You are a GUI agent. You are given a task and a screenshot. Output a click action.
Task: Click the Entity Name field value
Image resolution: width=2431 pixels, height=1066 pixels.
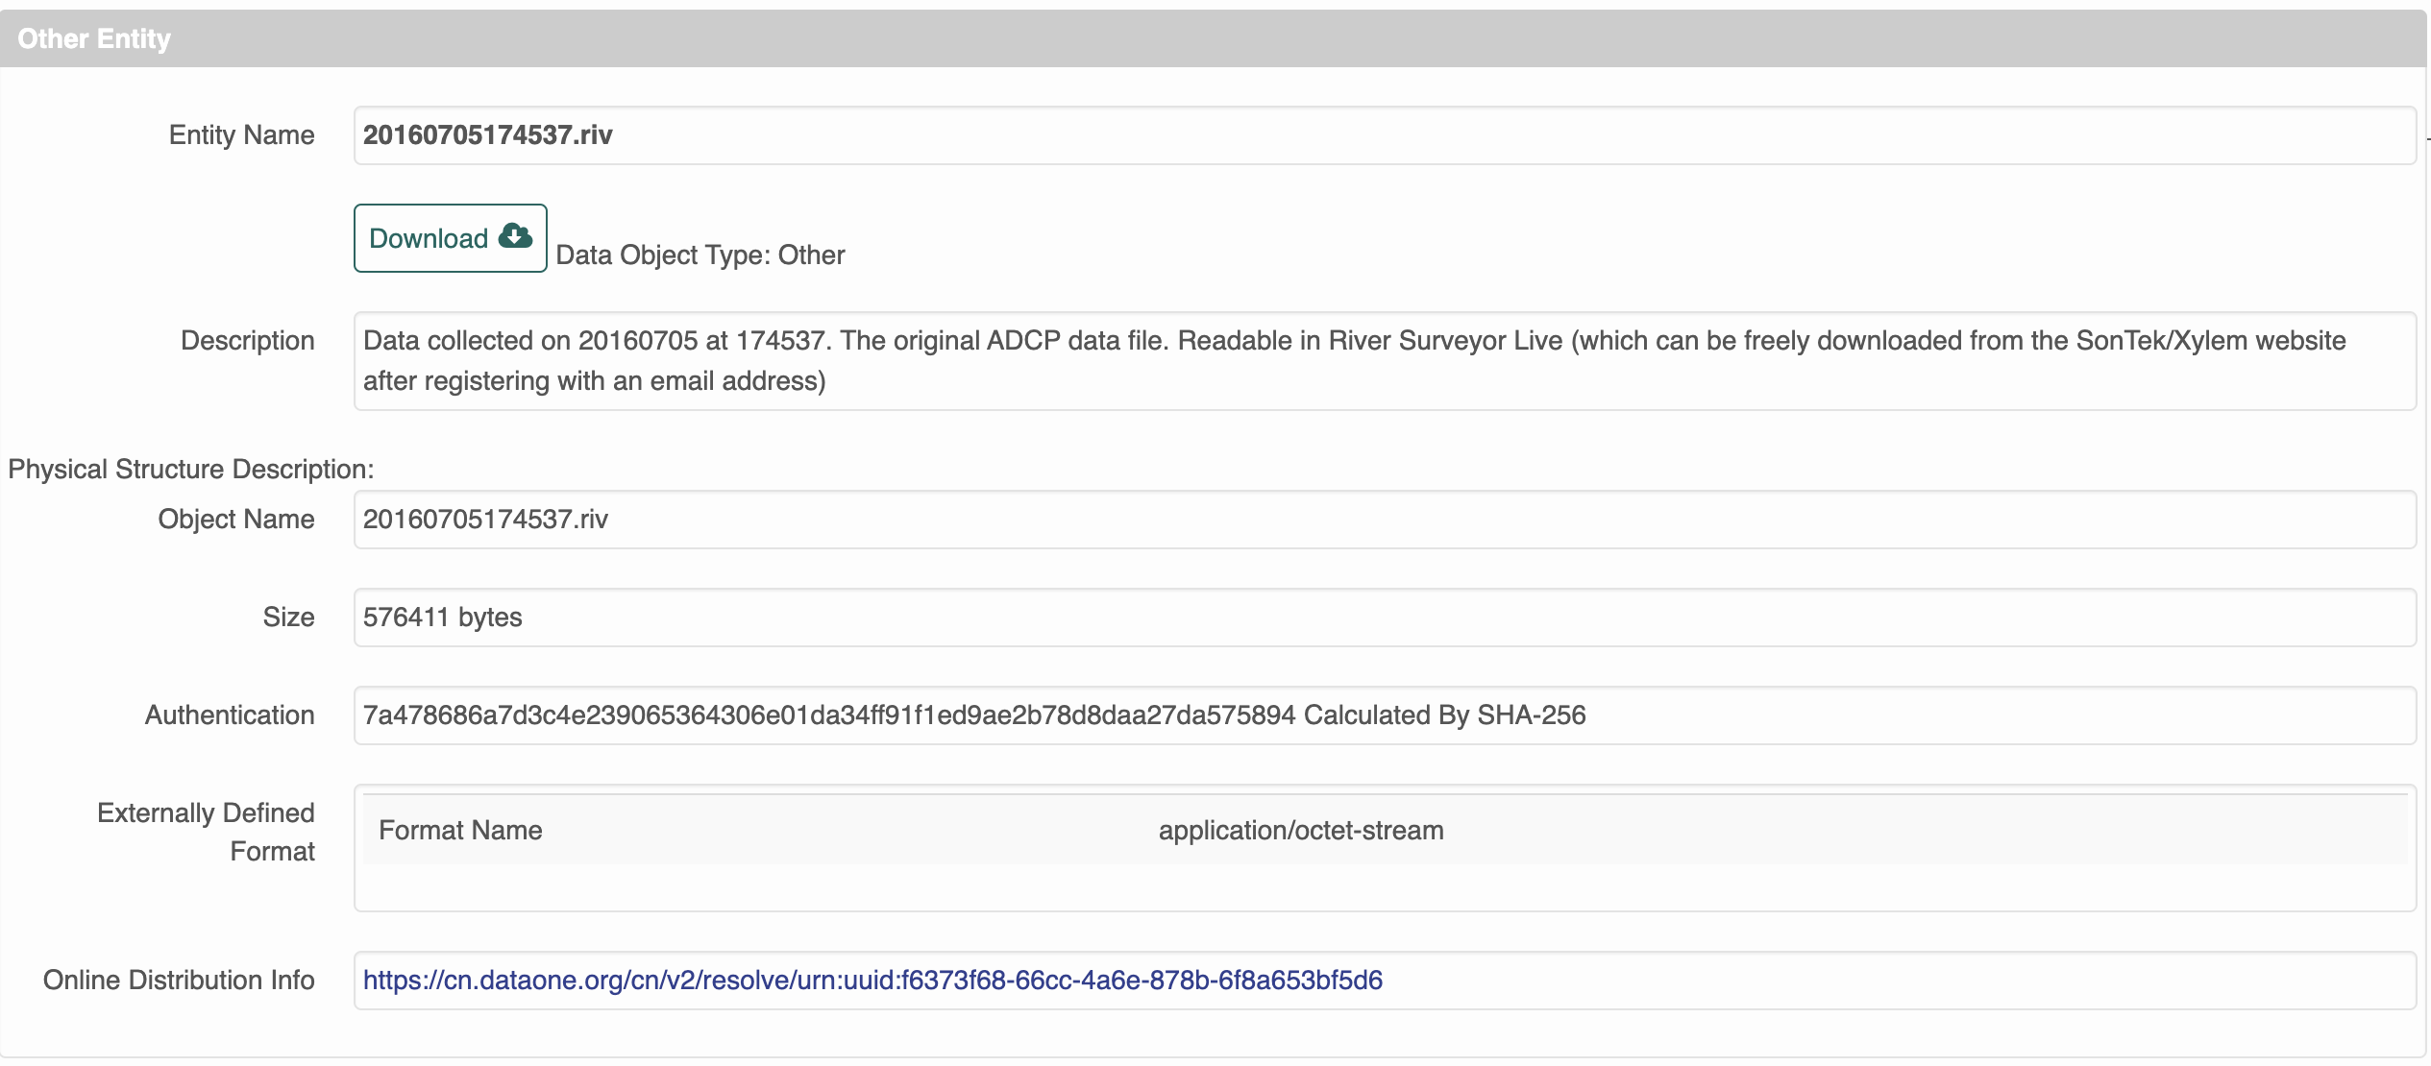click(x=488, y=135)
